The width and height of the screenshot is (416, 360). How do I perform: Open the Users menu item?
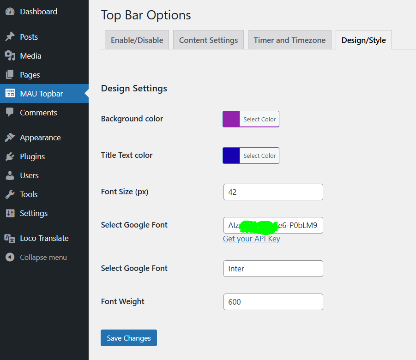click(44, 175)
